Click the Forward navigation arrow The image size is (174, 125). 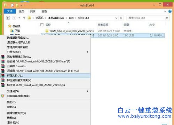[x=14, y=18]
